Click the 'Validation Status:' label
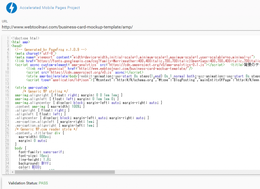This screenshot has height=189, width=260. (x=23, y=183)
